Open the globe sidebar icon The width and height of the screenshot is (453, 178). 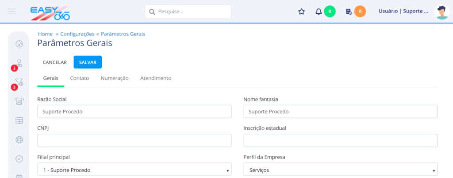(x=19, y=140)
